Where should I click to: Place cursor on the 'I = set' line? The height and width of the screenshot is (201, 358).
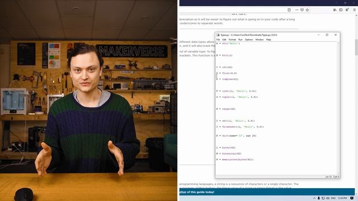235,121
